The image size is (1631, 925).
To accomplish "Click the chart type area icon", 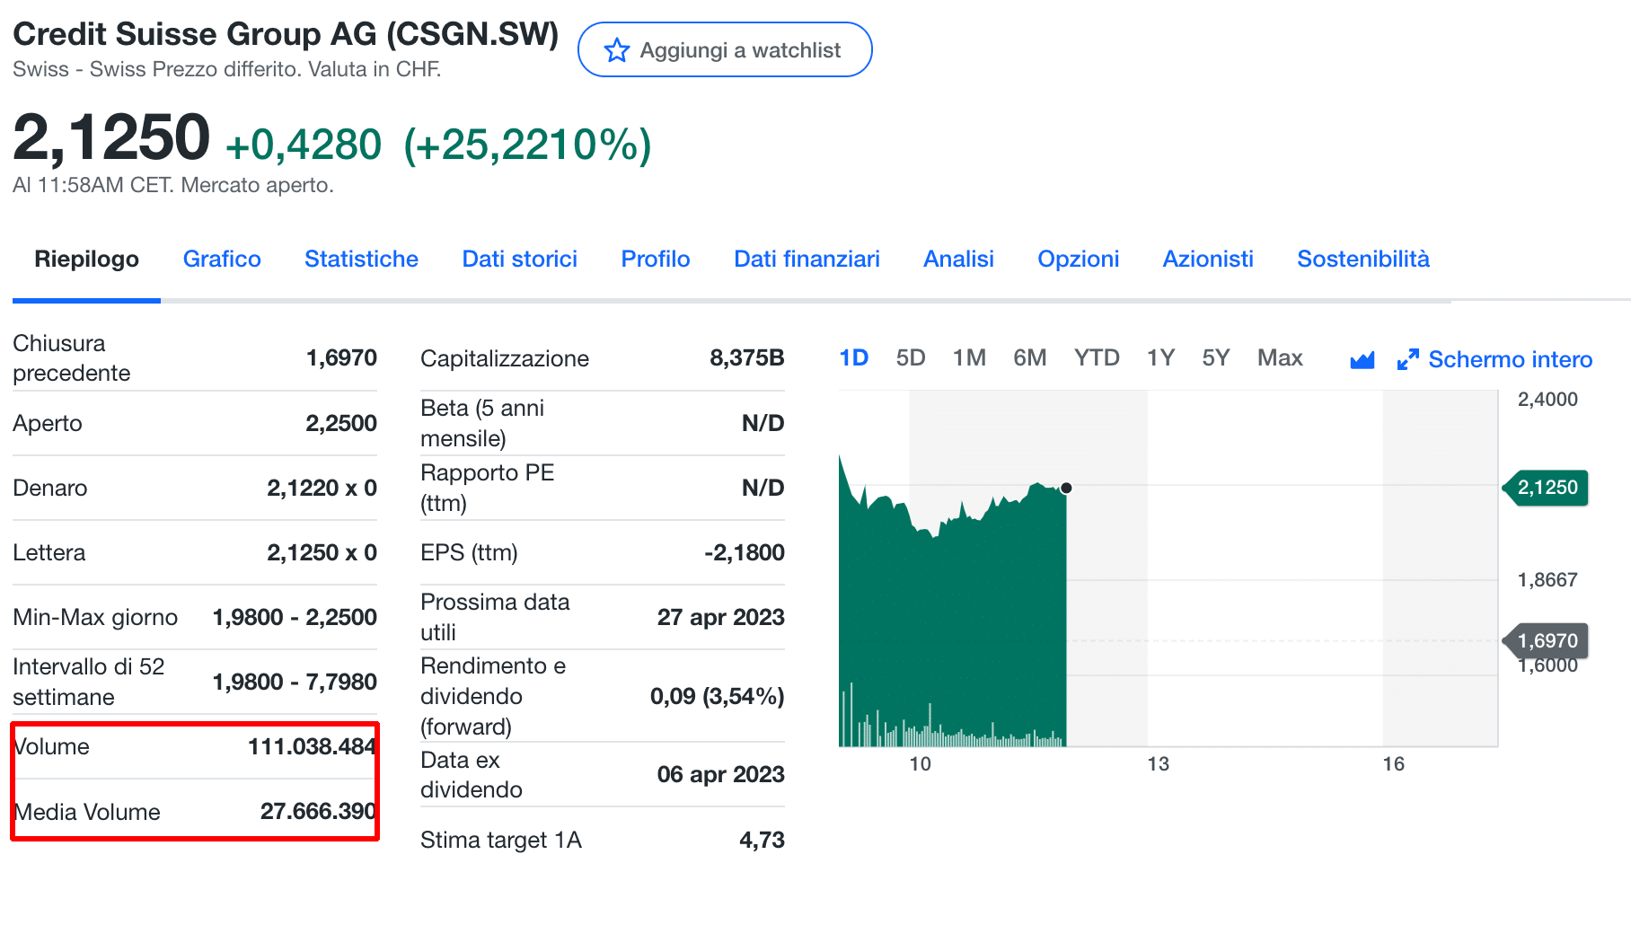I will (x=1362, y=360).
